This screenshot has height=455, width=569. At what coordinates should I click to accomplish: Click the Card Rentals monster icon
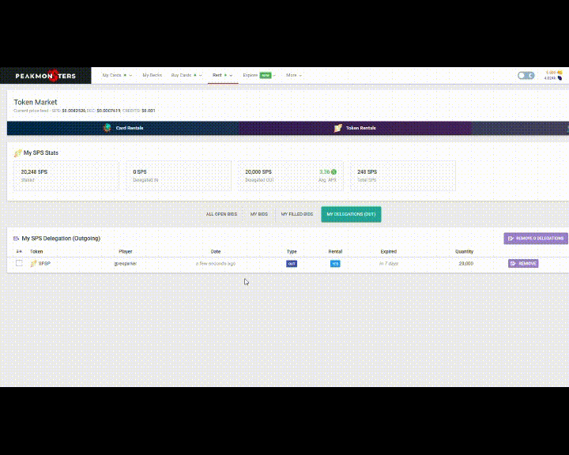[107, 128]
